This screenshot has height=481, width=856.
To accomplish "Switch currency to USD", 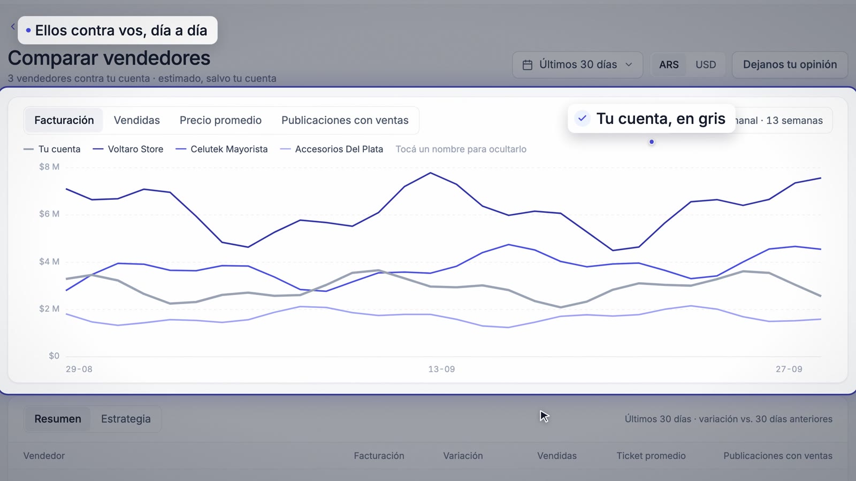I will point(706,65).
